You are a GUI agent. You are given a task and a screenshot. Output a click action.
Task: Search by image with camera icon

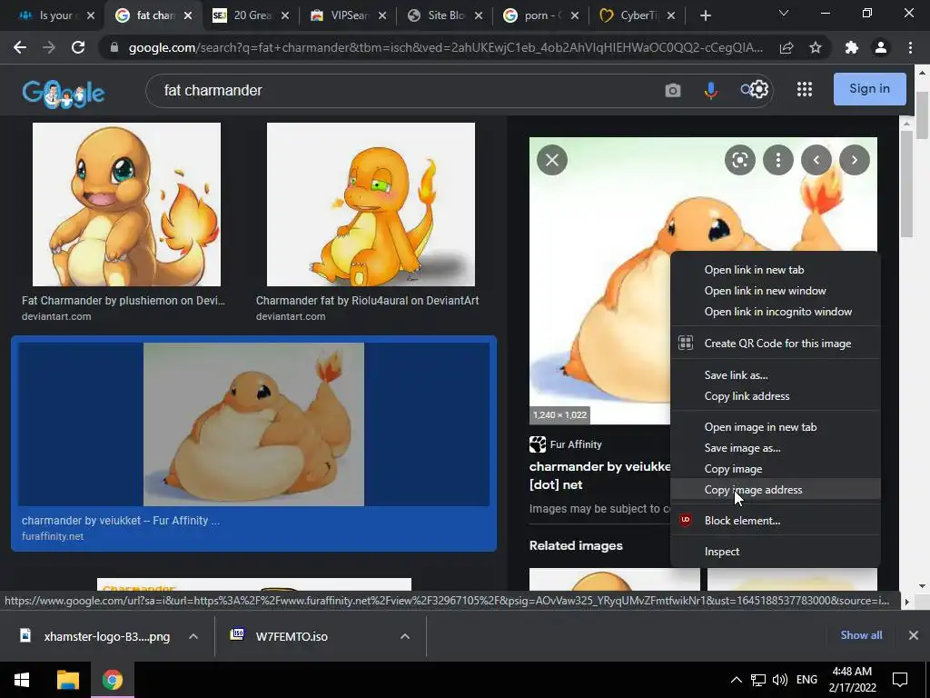click(673, 90)
